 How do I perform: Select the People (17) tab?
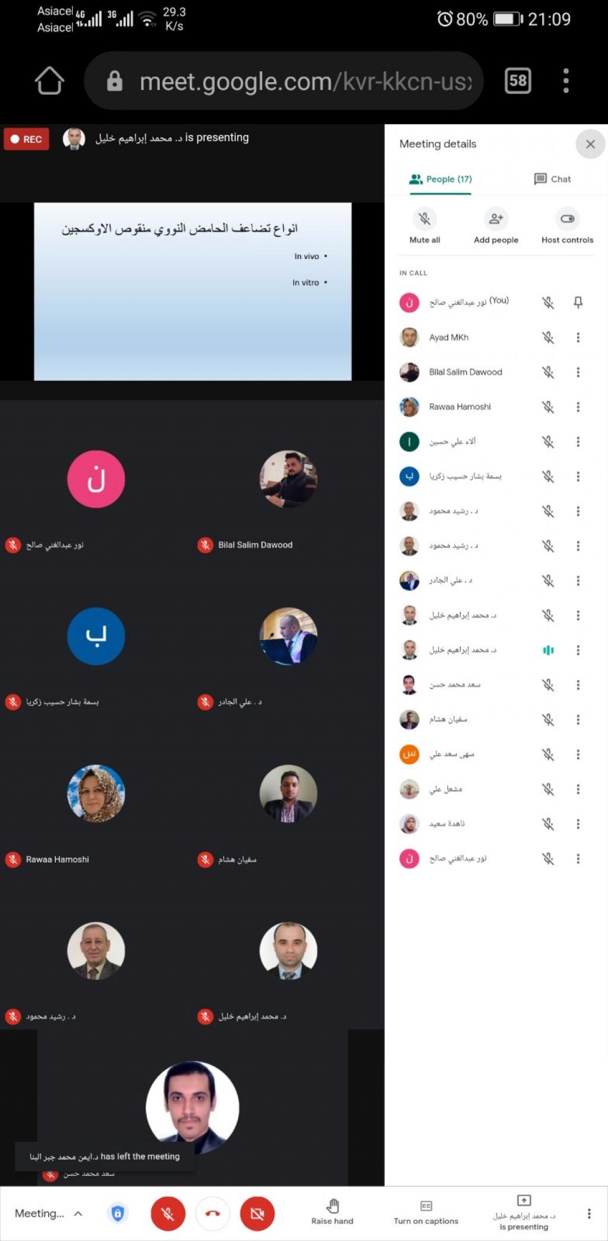440,179
